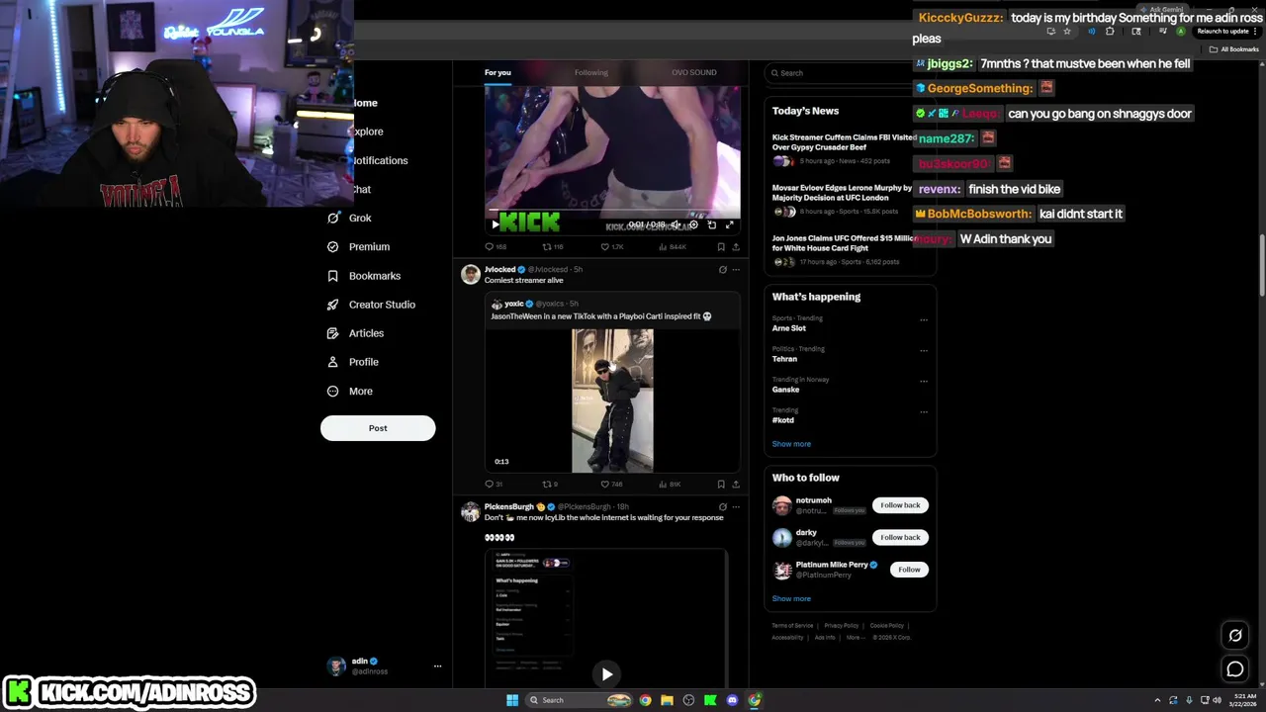1266x712 pixels.
Task: Go to Explore in the sidebar
Action: [369, 132]
